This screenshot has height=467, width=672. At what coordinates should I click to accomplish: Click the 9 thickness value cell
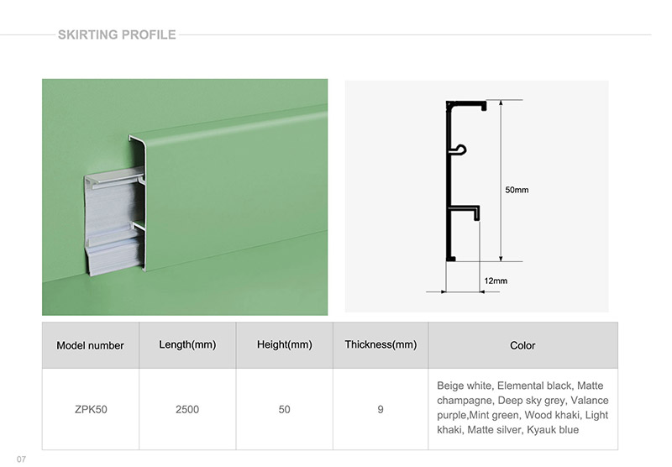pos(381,409)
